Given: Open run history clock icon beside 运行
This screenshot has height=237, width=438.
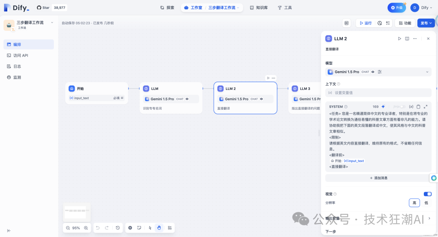Looking at the screenshot, I should [380, 23].
